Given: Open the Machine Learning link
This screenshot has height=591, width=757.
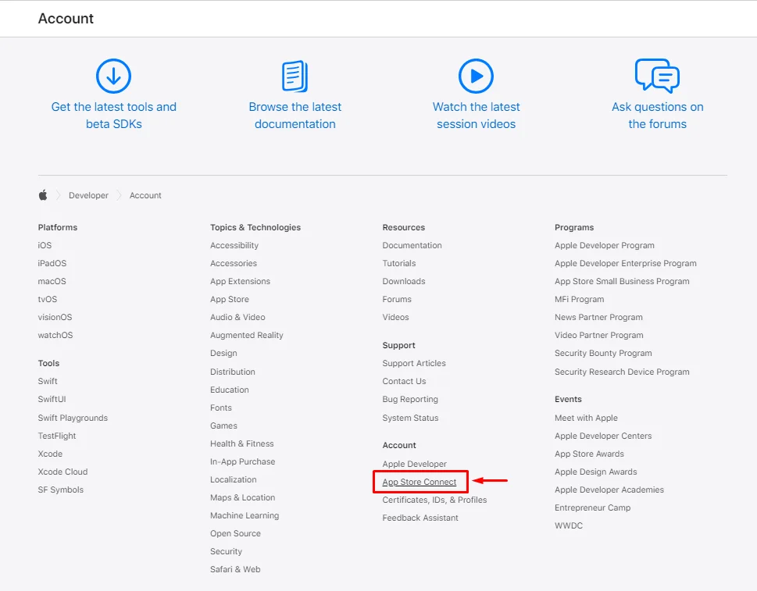Looking at the screenshot, I should 245,516.
